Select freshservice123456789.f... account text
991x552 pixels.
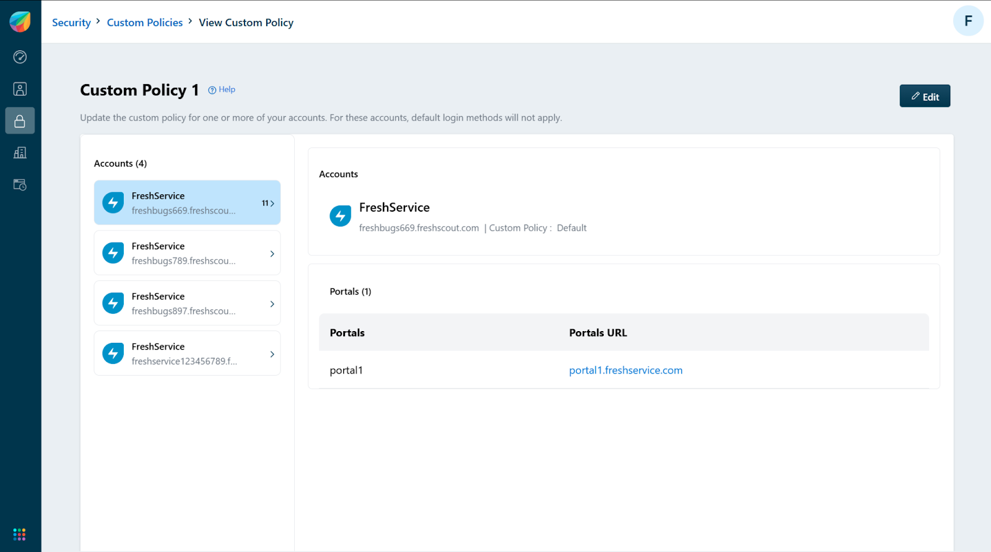184,361
